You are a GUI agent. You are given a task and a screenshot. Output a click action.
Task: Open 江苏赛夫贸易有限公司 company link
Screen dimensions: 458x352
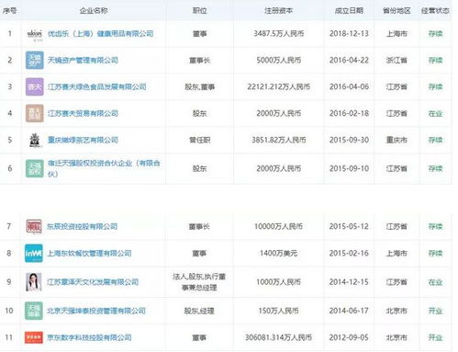point(83,114)
